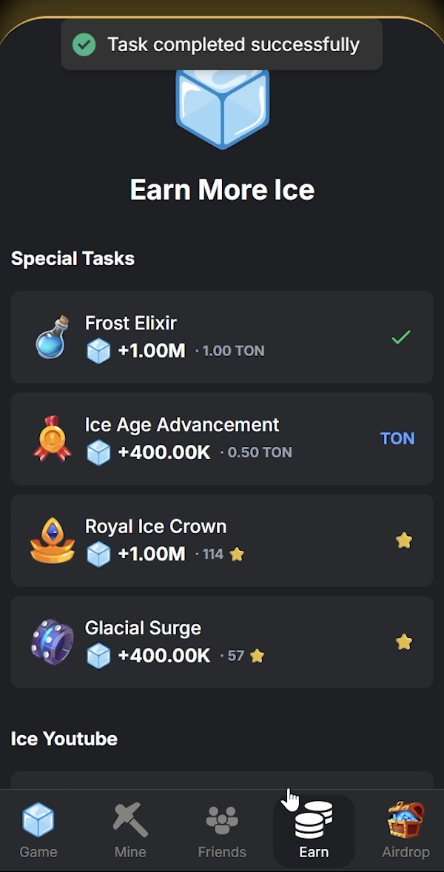This screenshot has height=872, width=444.
Task: Click the Earn coin stack icon
Action: 314,820
